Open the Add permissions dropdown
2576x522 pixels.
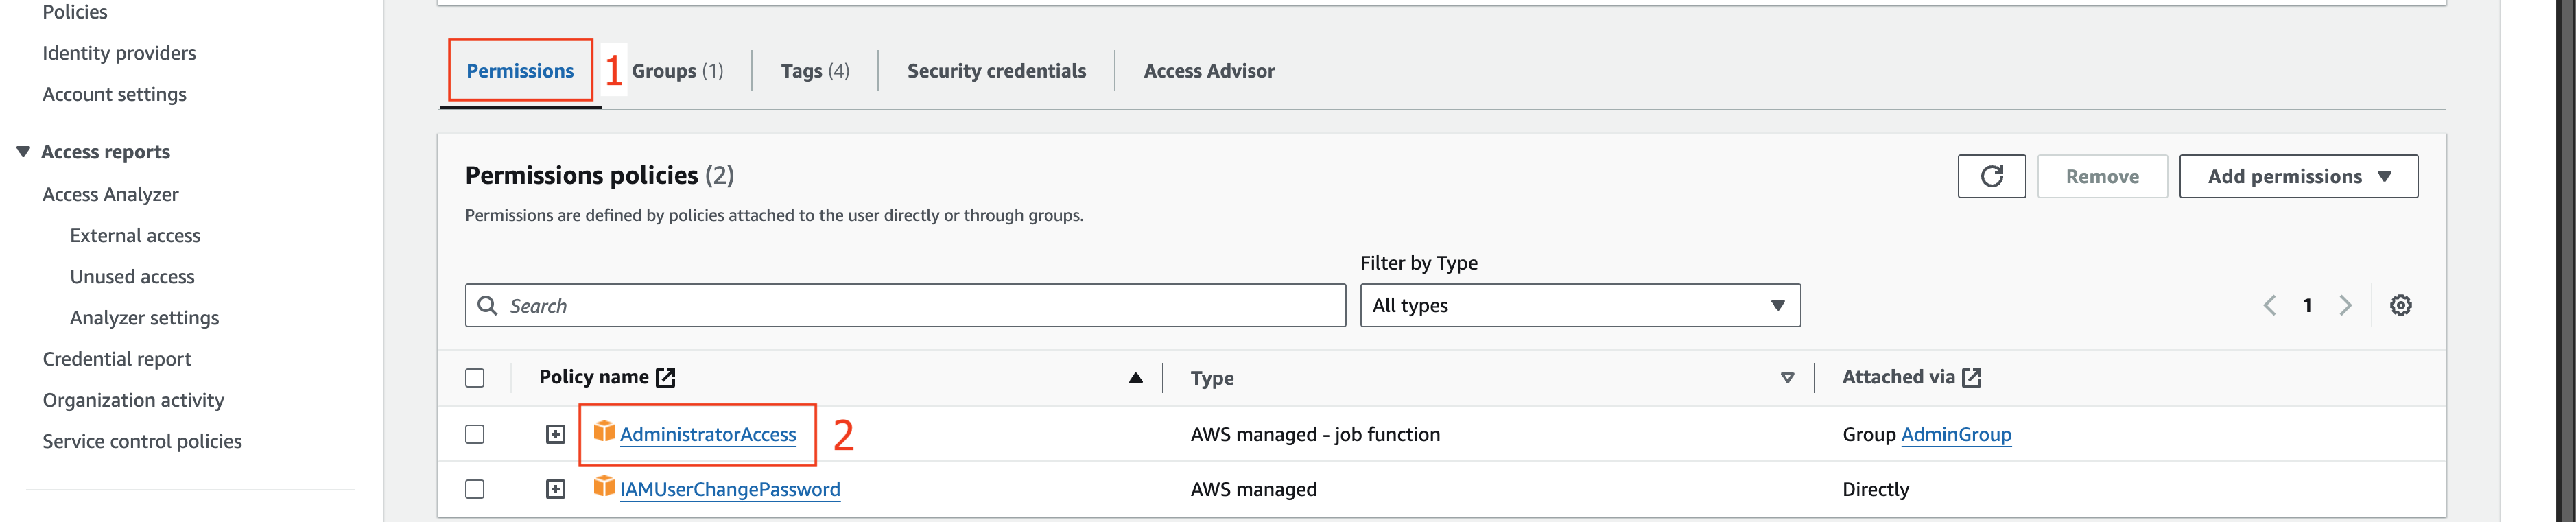(2298, 176)
